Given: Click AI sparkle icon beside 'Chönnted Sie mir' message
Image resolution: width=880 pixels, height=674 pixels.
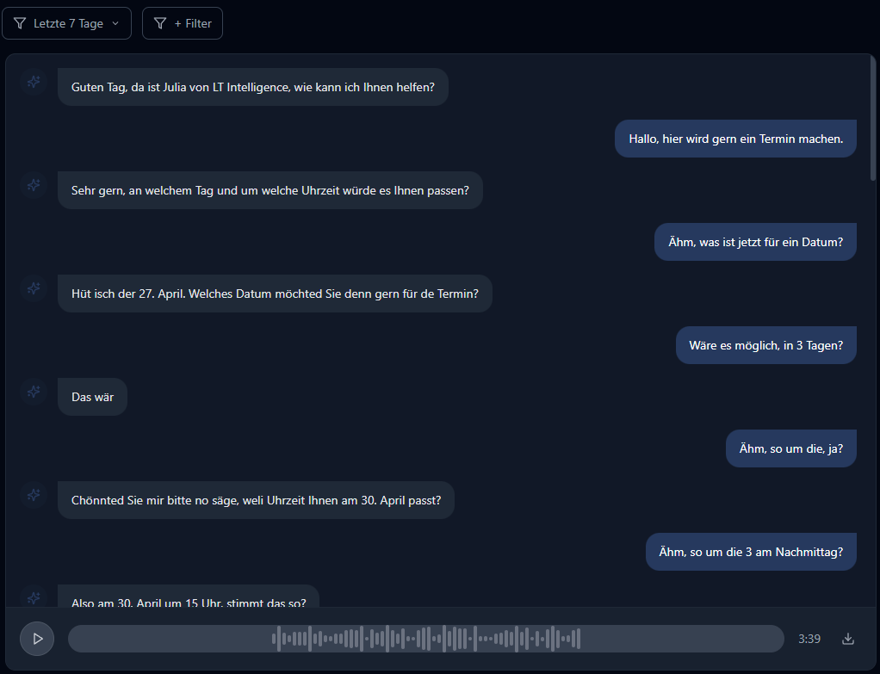Looking at the screenshot, I should (x=34, y=495).
